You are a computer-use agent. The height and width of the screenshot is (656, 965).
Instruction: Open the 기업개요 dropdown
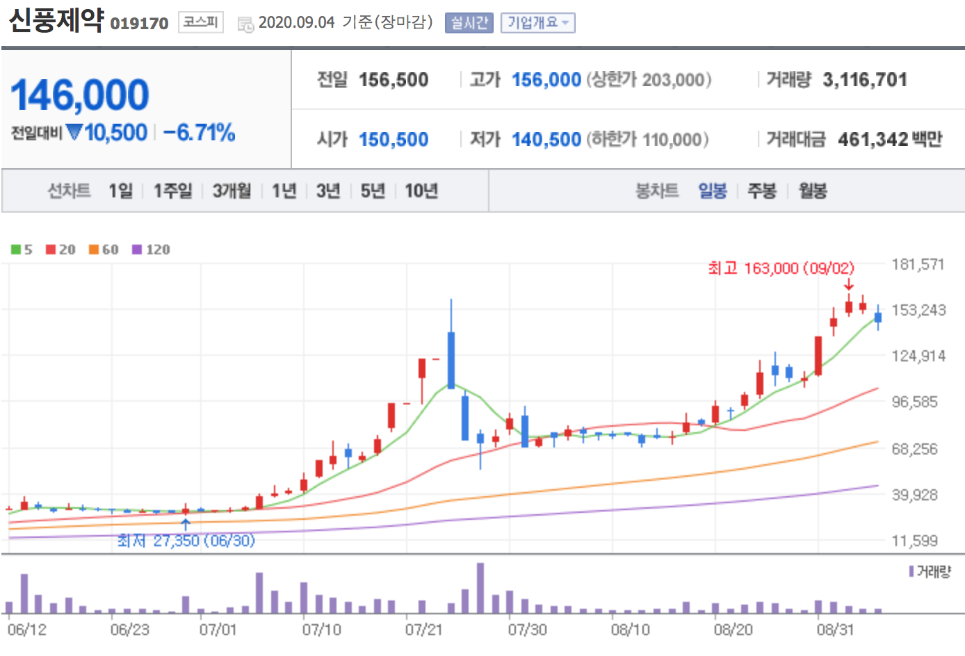click(x=537, y=23)
